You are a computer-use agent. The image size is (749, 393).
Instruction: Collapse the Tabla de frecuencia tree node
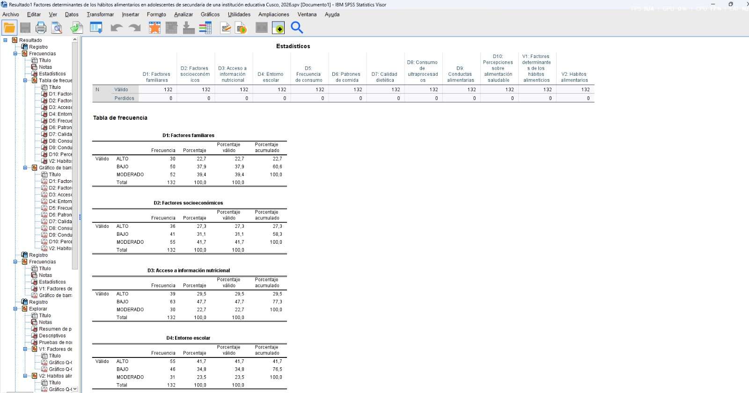point(25,80)
